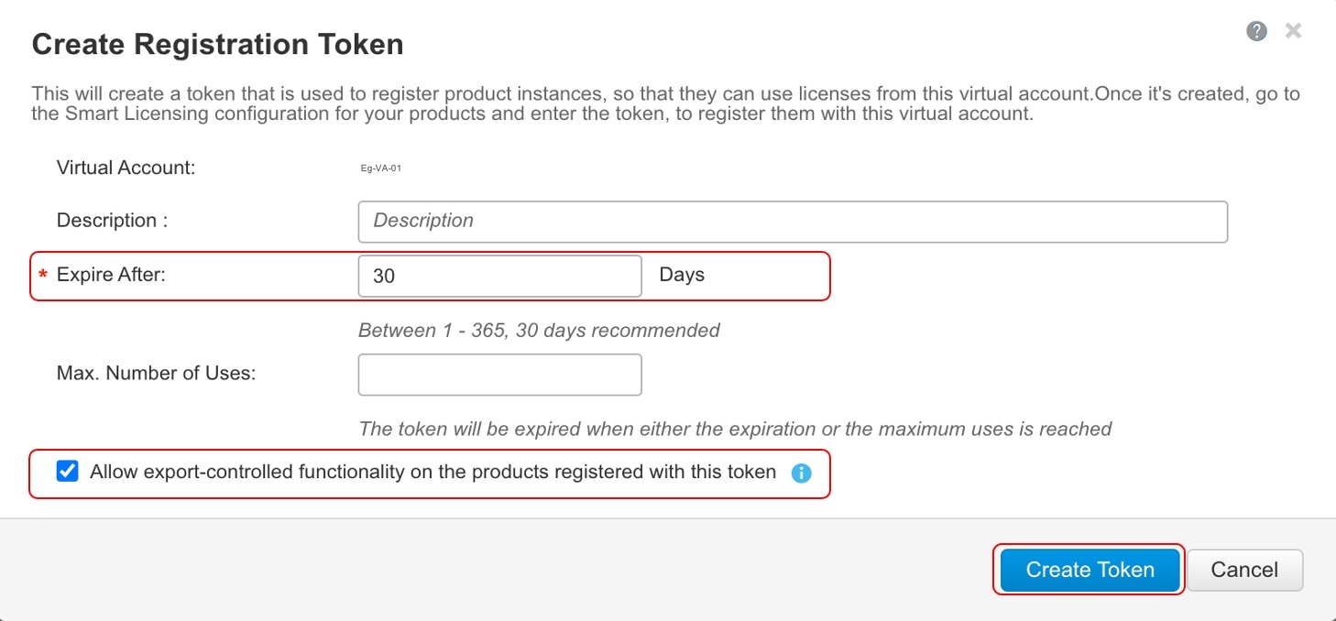The width and height of the screenshot is (1336, 621).
Task: Cancel the token creation
Action: (x=1244, y=570)
